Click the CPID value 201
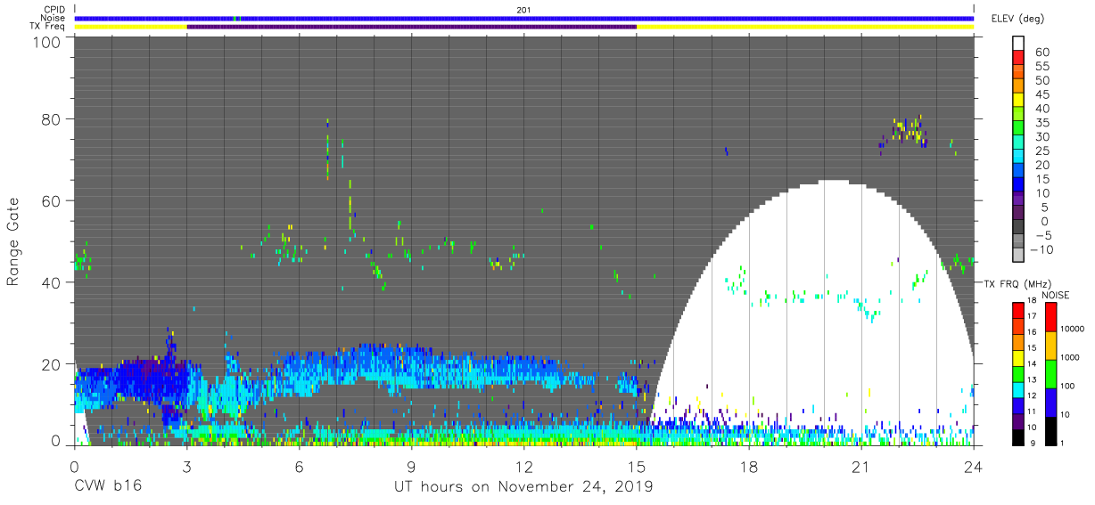Viewport: 1095px width, 505px height. (523, 9)
